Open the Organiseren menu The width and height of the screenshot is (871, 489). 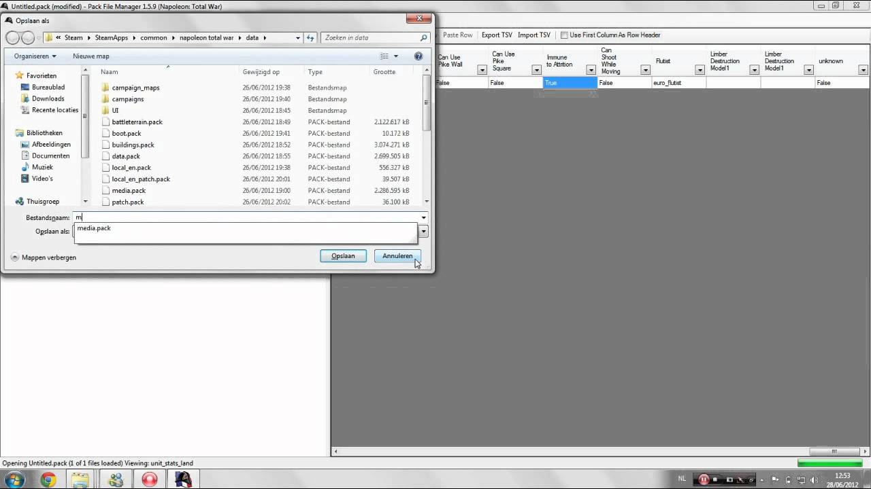point(35,56)
